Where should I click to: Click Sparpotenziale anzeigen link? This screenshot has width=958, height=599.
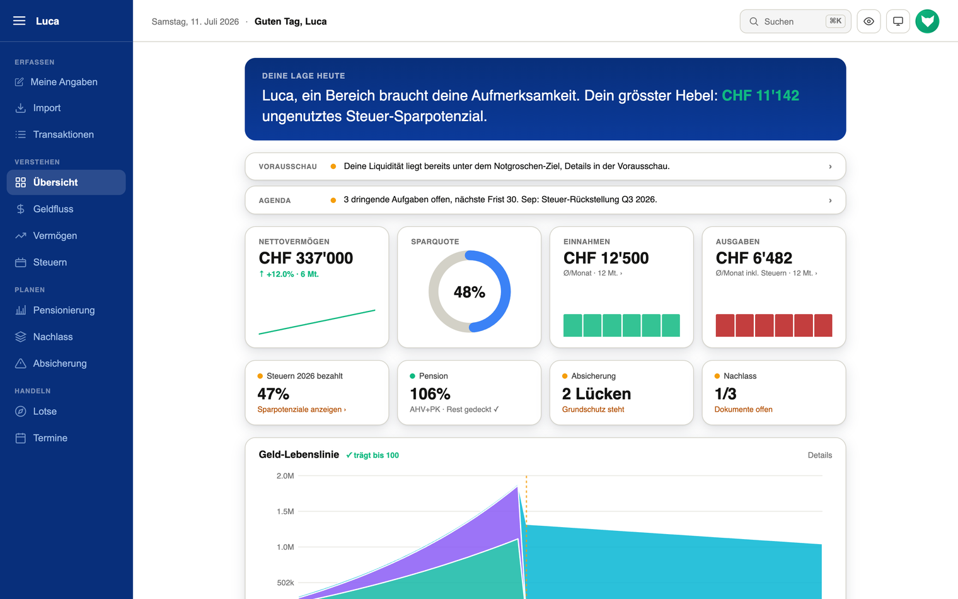pos(301,409)
